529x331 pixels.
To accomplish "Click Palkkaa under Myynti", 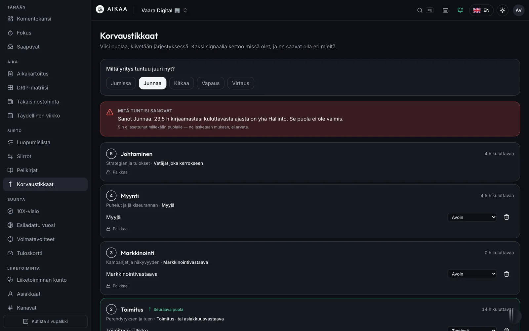I will [117, 229].
